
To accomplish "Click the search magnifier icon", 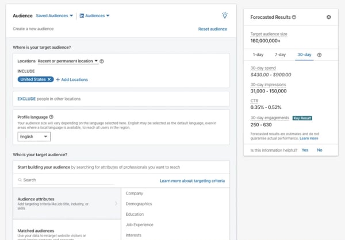I will (20, 180).
